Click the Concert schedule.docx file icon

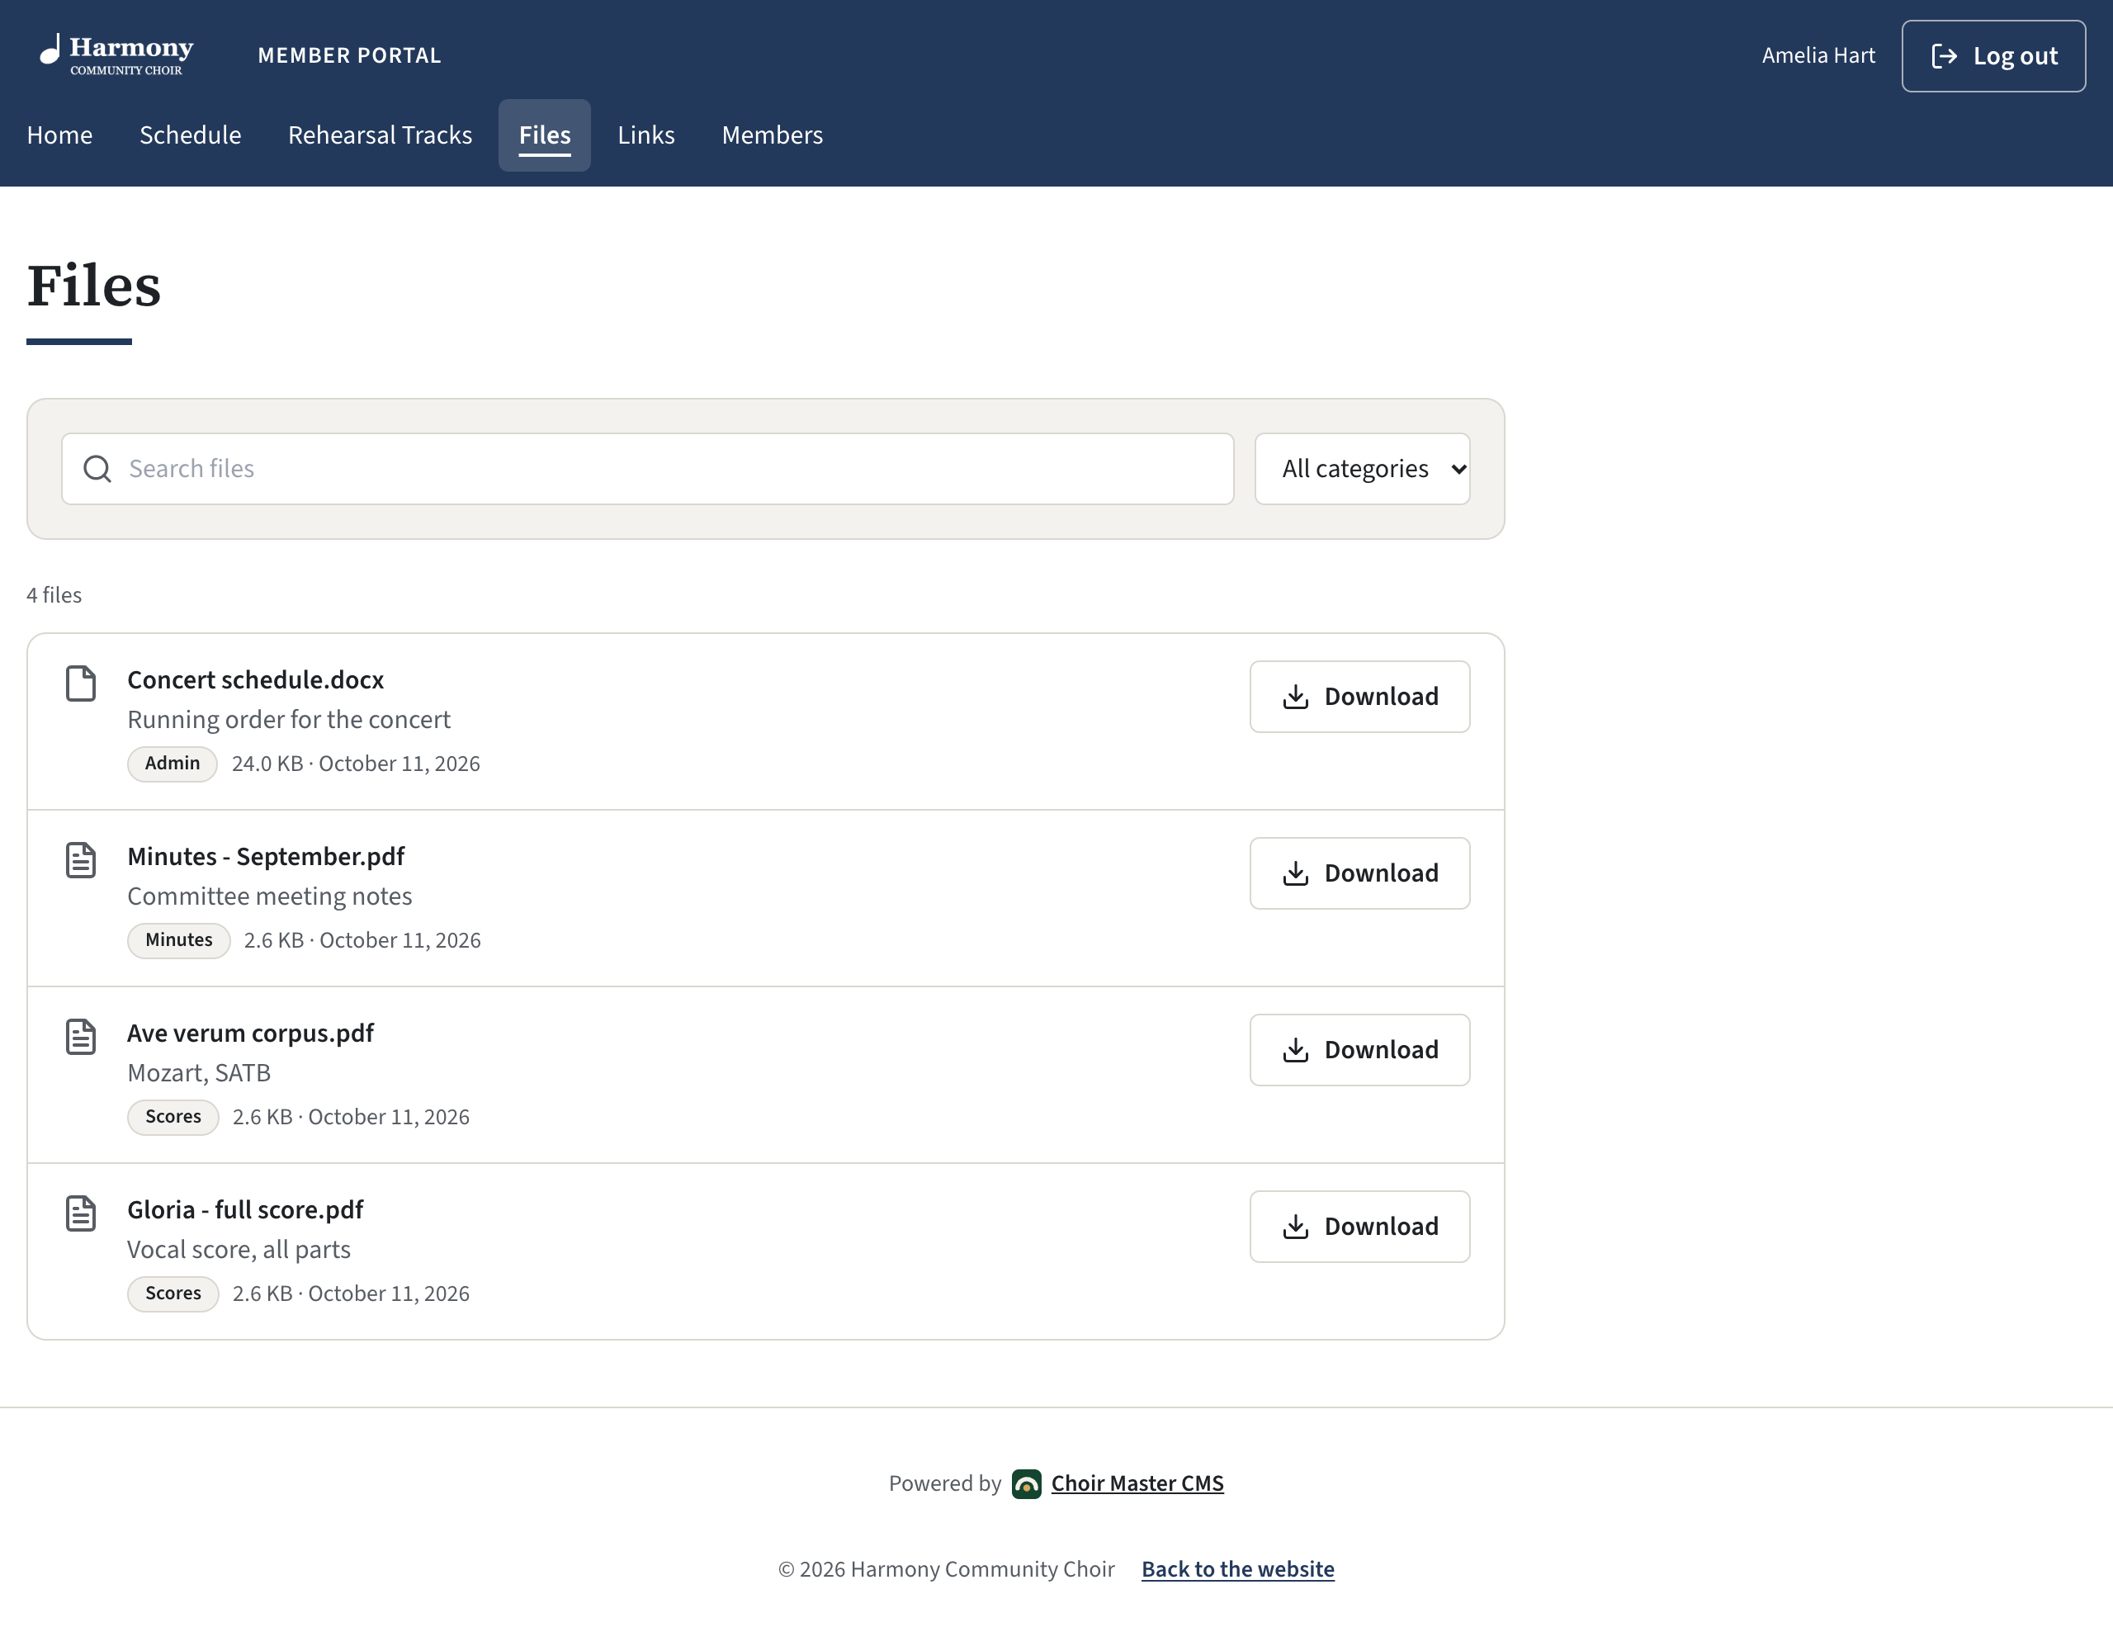tap(81, 683)
